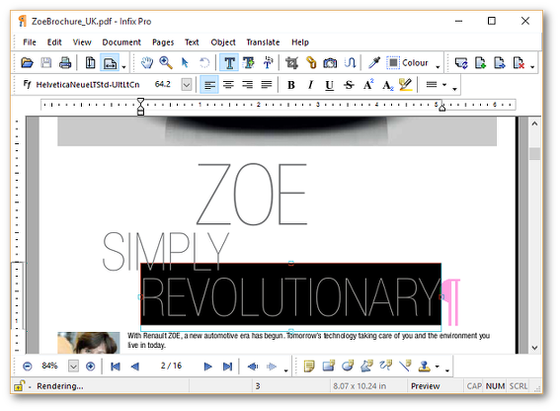
Task: Go to the last page
Action: (227, 367)
